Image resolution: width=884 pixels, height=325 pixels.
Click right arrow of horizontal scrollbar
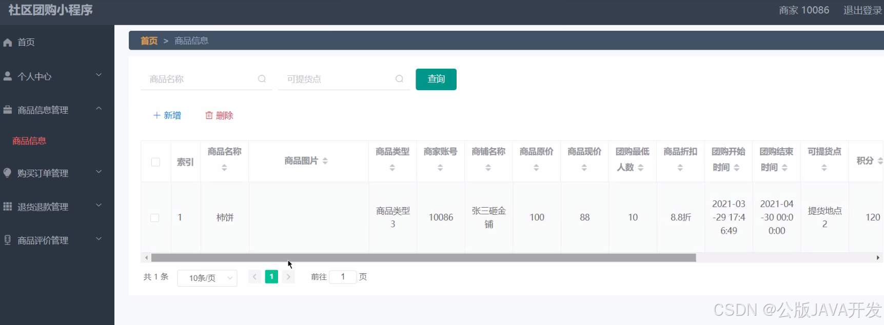coord(878,258)
